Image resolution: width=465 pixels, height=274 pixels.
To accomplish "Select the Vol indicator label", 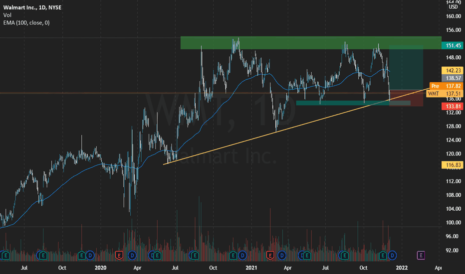I will tap(7, 15).
